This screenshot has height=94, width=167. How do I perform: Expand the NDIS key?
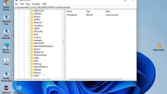pyautogui.click(x=29, y=61)
